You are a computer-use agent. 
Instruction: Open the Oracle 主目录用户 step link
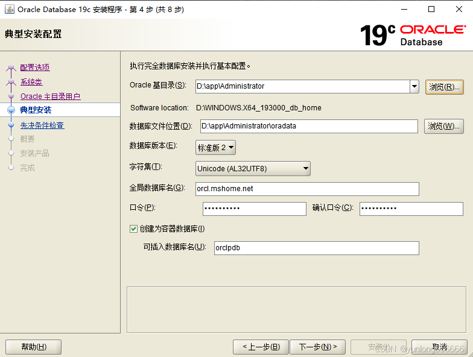point(51,96)
